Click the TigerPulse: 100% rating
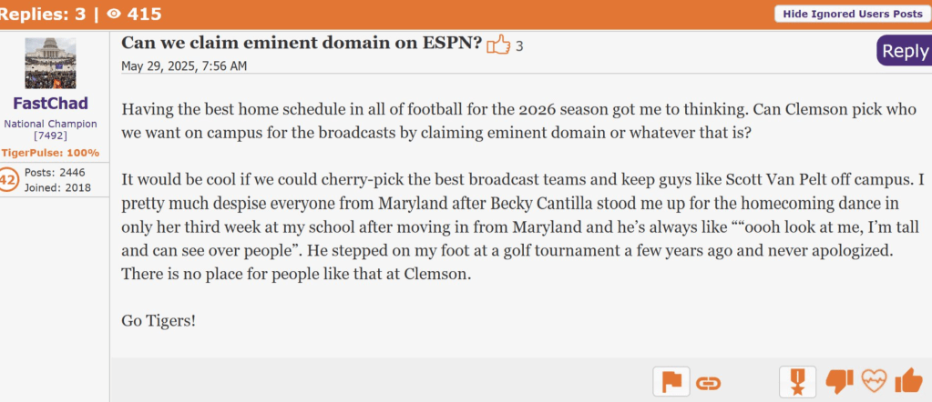The width and height of the screenshot is (932, 402). [x=51, y=153]
